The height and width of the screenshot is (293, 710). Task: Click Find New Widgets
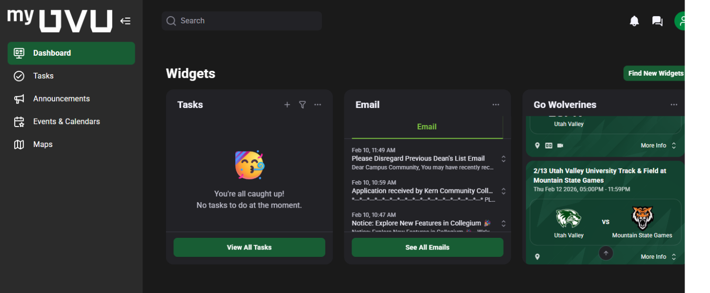(656, 73)
